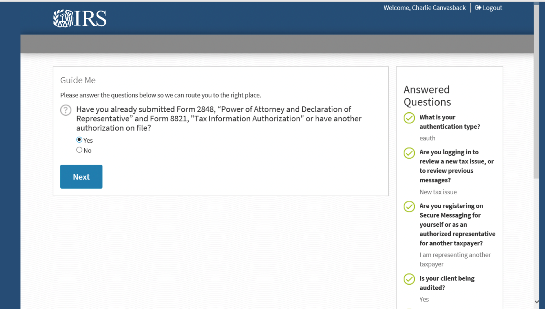Click the Welcome, Charlie Canvasback text
The width and height of the screenshot is (545, 309).
(x=424, y=8)
